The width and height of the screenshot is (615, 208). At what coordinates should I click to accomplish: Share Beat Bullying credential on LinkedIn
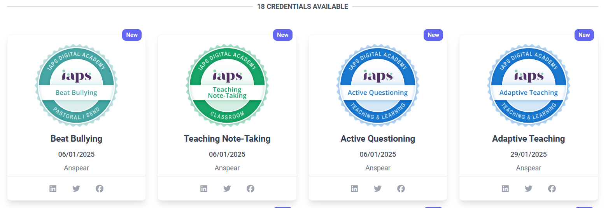tap(53, 189)
